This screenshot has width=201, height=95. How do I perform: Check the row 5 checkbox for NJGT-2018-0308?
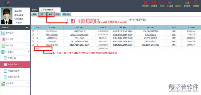pos(33,45)
